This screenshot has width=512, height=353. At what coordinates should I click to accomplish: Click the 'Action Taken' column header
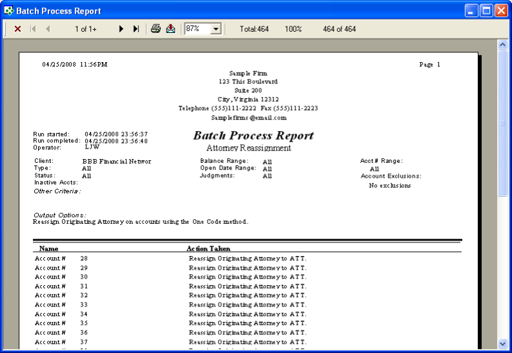[x=208, y=248]
